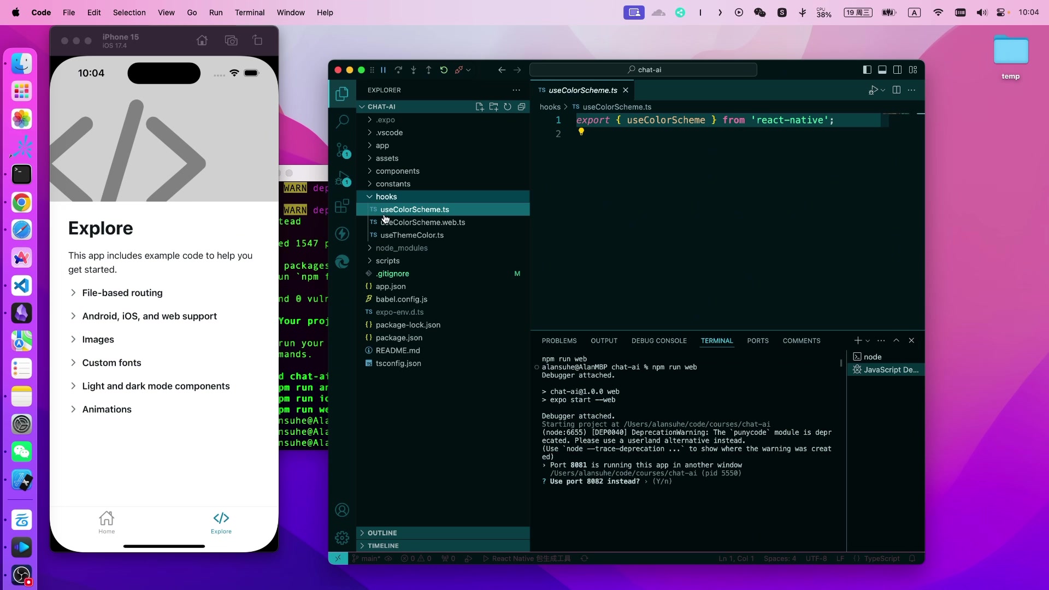Refresh the explorer file tree
This screenshot has height=590, width=1049.
pos(508,107)
